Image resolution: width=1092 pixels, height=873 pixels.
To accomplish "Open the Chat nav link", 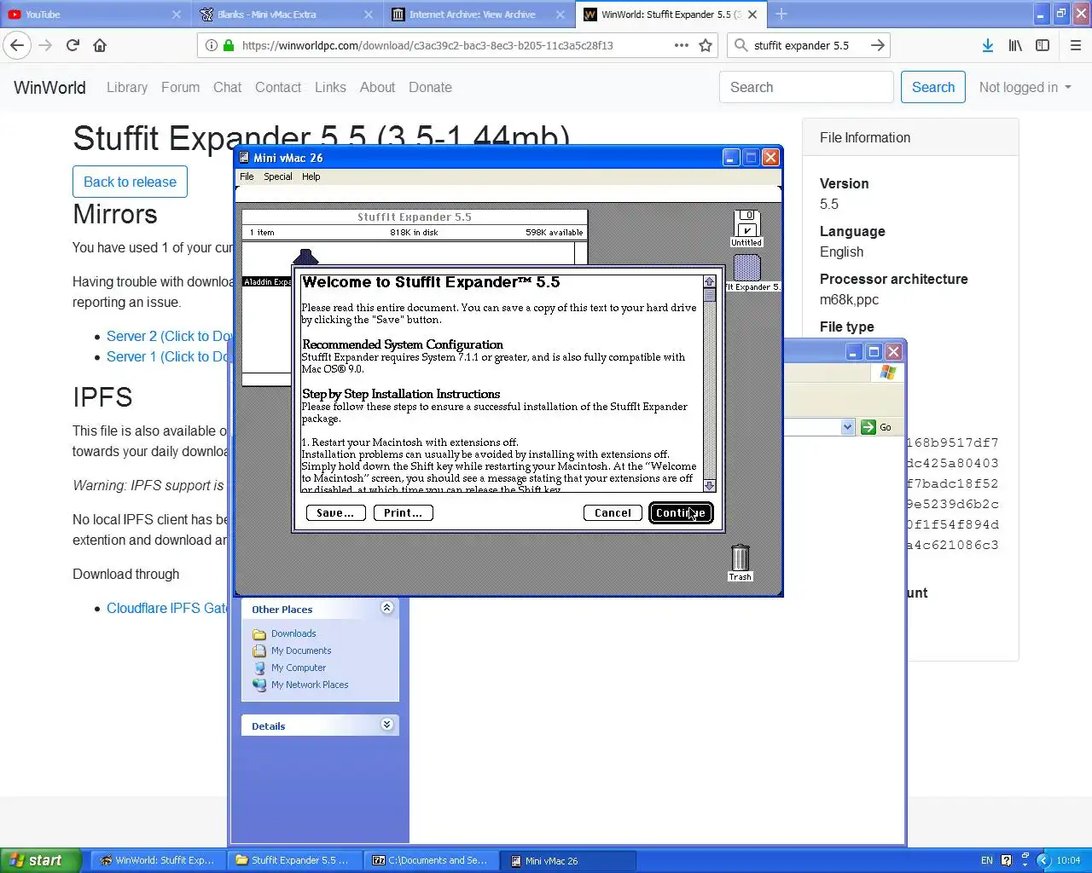I will (x=227, y=87).
